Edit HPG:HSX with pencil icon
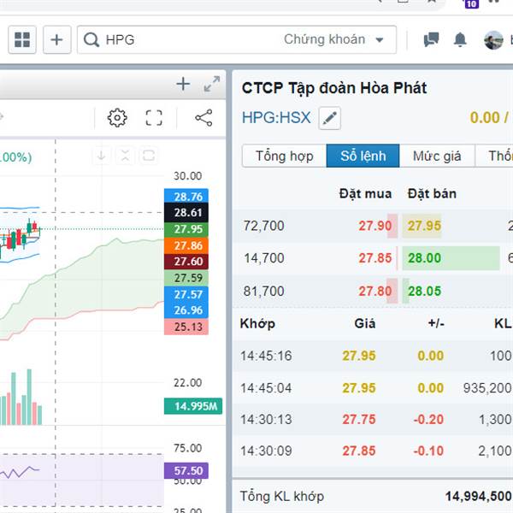 pyautogui.click(x=330, y=118)
